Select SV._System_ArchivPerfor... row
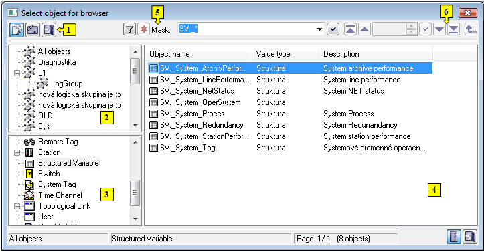The height and width of the screenshot is (252, 484). (x=290, y=68)
